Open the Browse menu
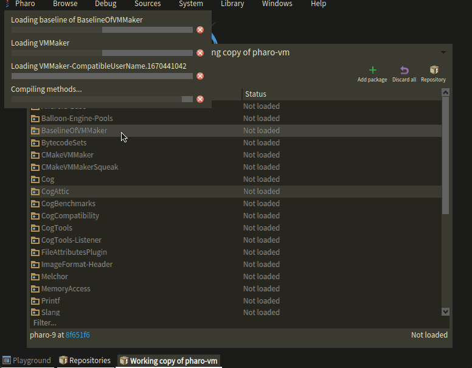Image resolution: width=472 pixels, height=368 pixels. click(x=65, y=4)
